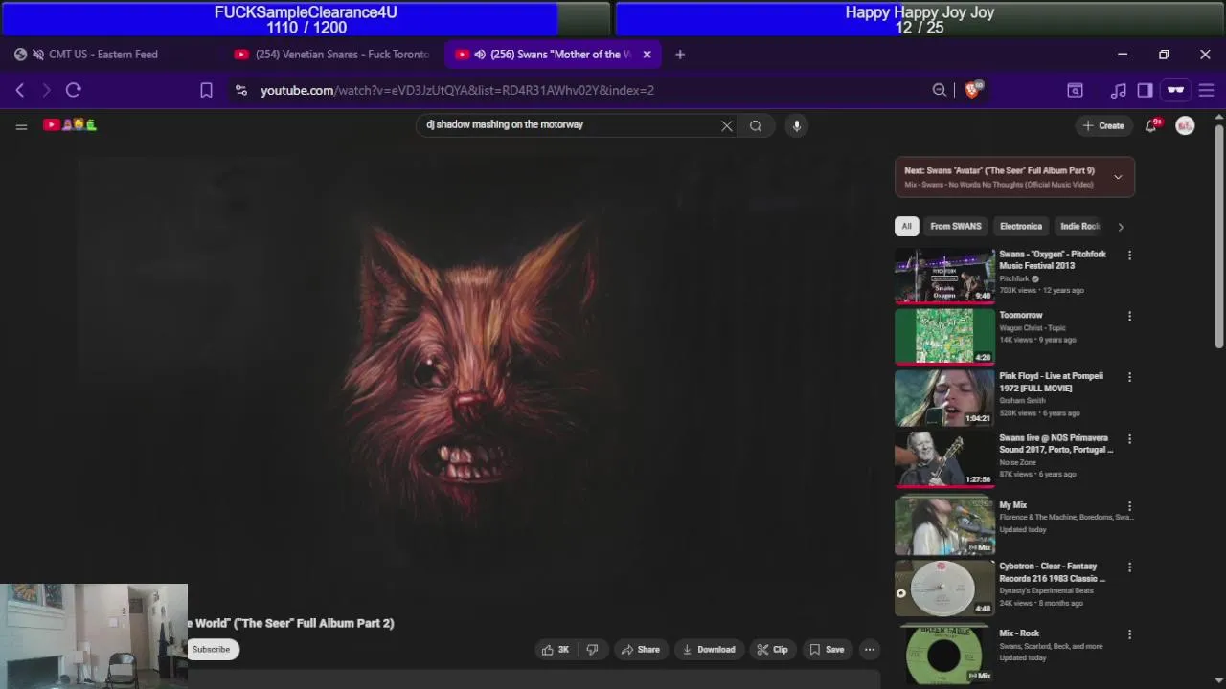1226x689 pixels.
Task: Open the Mix - Rock playlist title
Action: click(x=1019, y=633)
